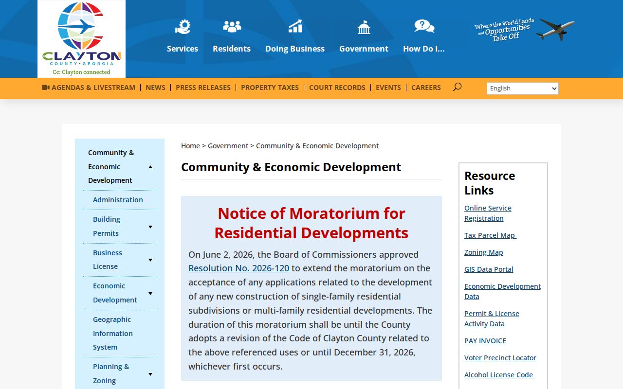Viewport: 623px width, 389px height.
Task: Visit the Property Taxes page
Action: pos(270,88)
